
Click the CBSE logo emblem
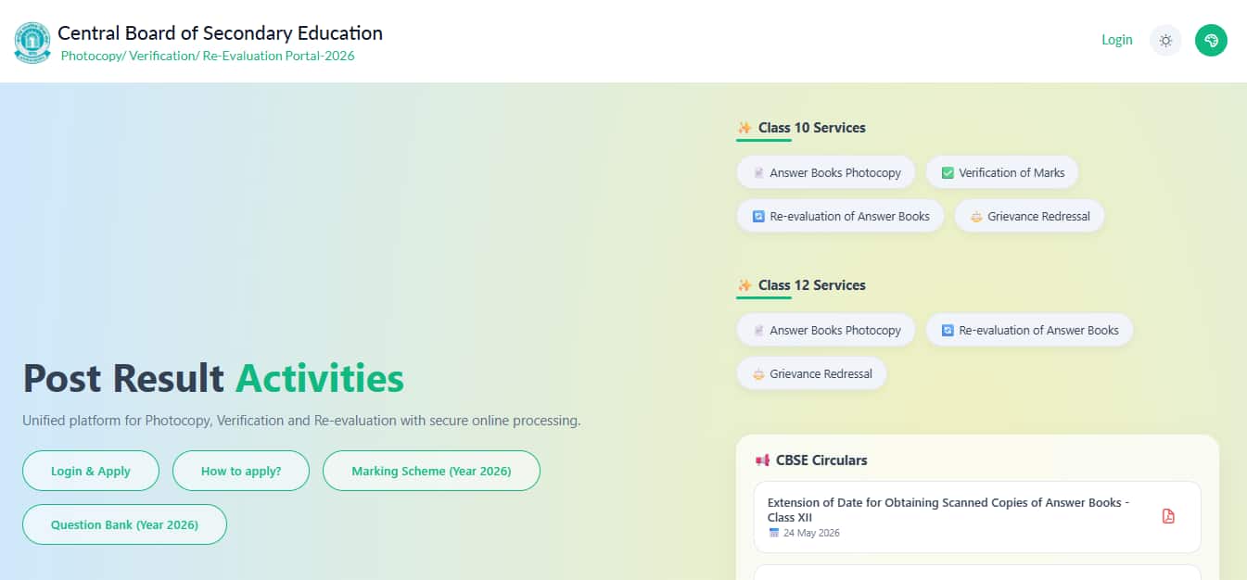(33, 42)
